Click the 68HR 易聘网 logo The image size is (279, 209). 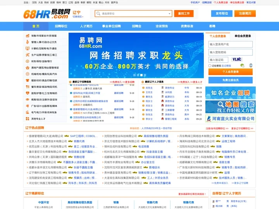pos(47,14)
